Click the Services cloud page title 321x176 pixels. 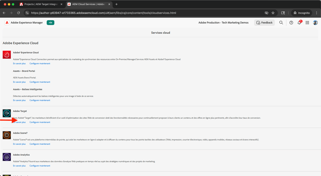point(160,33)
